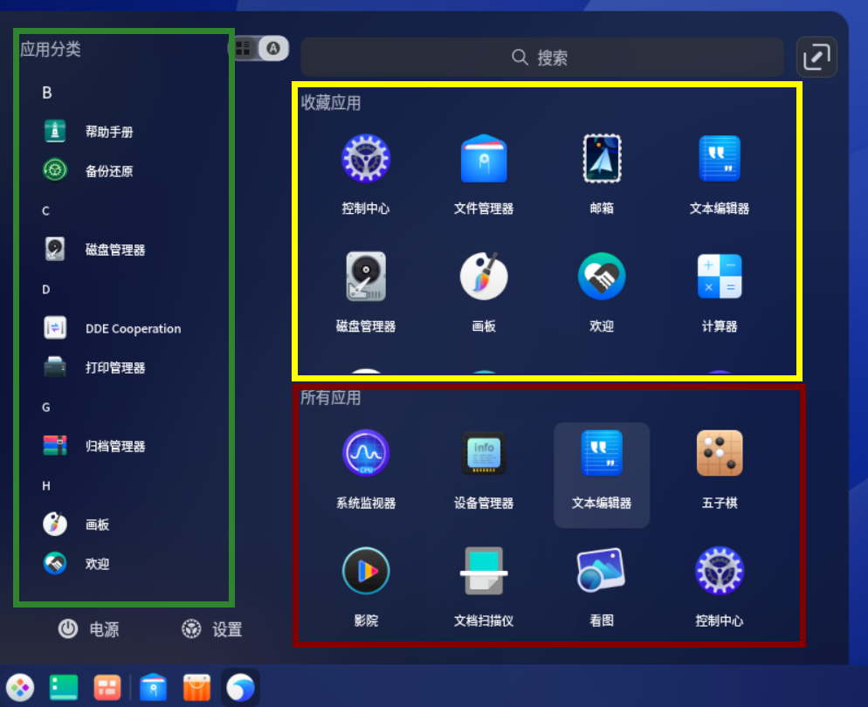This screenshot has width=868, height=707.
Task: Click the launcher icon in dock
Action: coord(20,688)
